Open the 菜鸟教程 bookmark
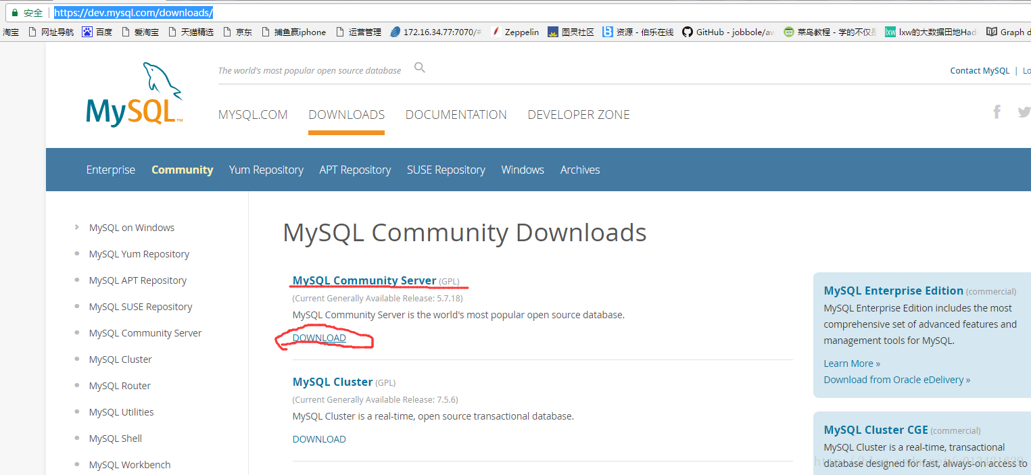Screen dimensions: 1031x475 830,32
